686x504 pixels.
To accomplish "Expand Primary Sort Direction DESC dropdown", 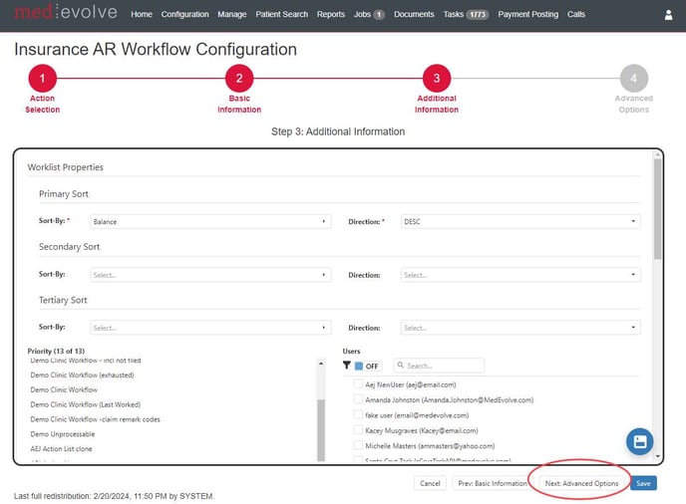I will (x=520, y=221).
